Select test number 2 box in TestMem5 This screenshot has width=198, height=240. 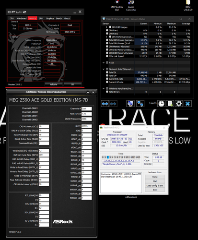(108, 157)
